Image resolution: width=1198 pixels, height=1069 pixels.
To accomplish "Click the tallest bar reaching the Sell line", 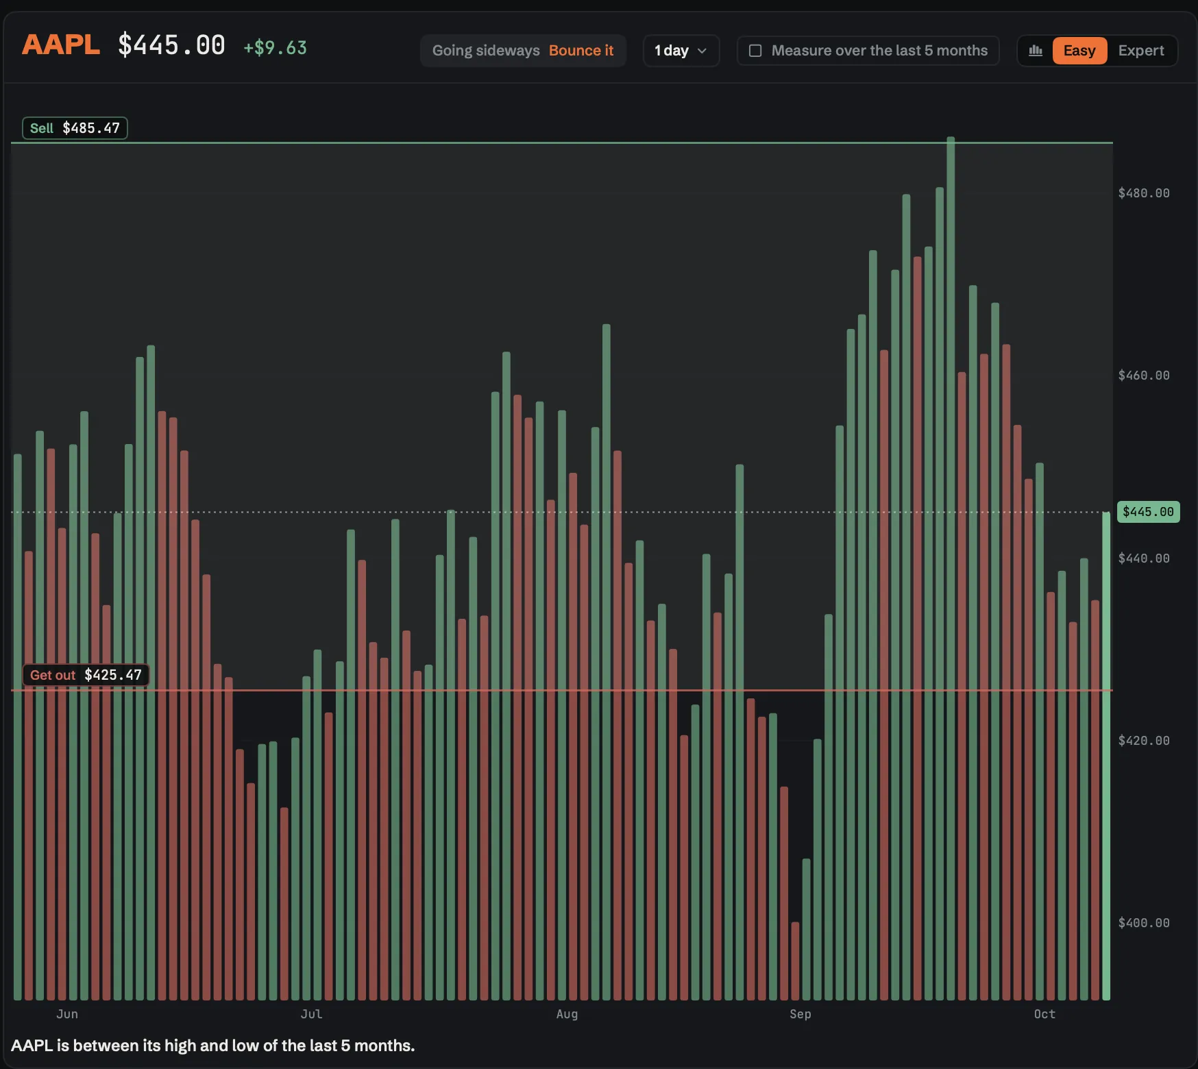I will click(x=951, y=569).
